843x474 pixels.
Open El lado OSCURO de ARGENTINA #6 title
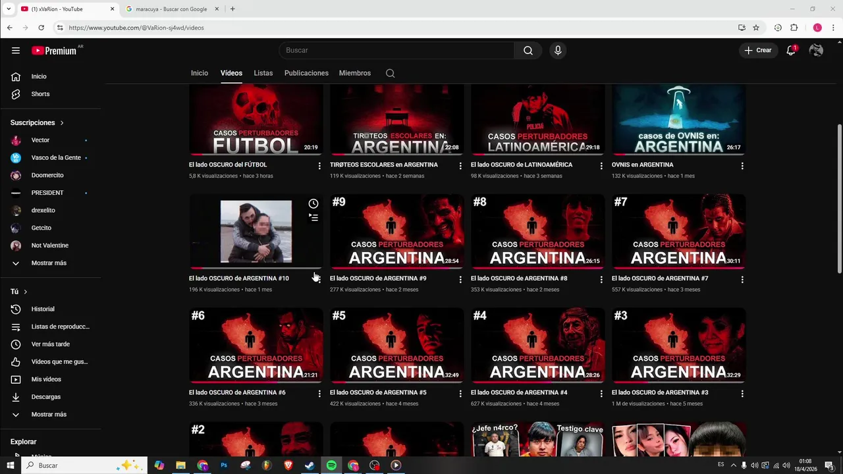click(x=237, y=392)
